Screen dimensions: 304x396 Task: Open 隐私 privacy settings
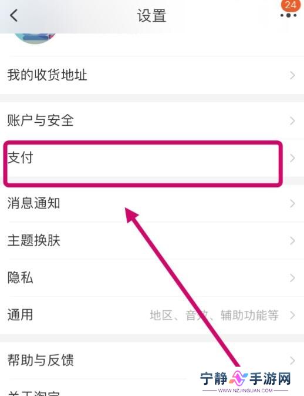point(152,278)
